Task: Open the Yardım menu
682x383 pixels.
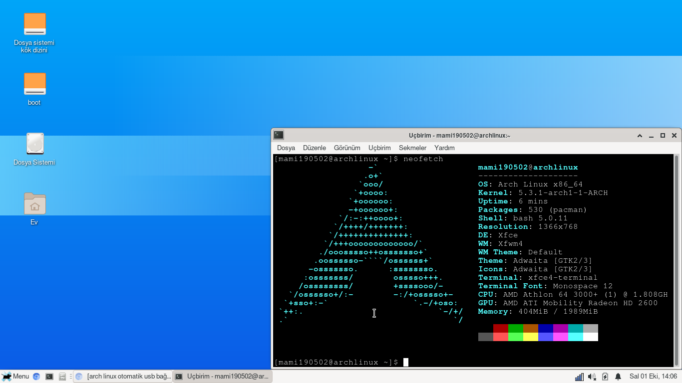Action: [444, 148]
